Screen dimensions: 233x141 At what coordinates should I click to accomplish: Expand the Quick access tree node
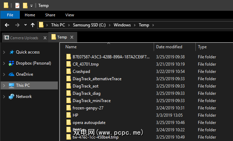(x=4, y=52)
